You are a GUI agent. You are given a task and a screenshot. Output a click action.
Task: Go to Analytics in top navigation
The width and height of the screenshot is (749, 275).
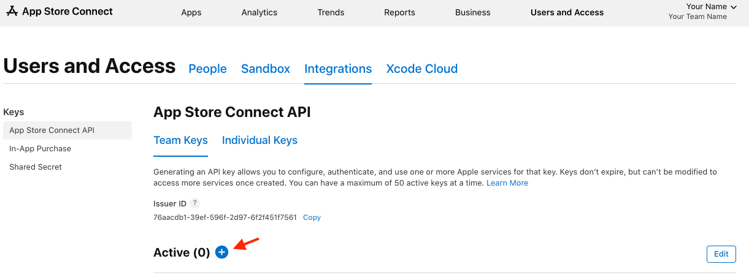pos(259,12)
